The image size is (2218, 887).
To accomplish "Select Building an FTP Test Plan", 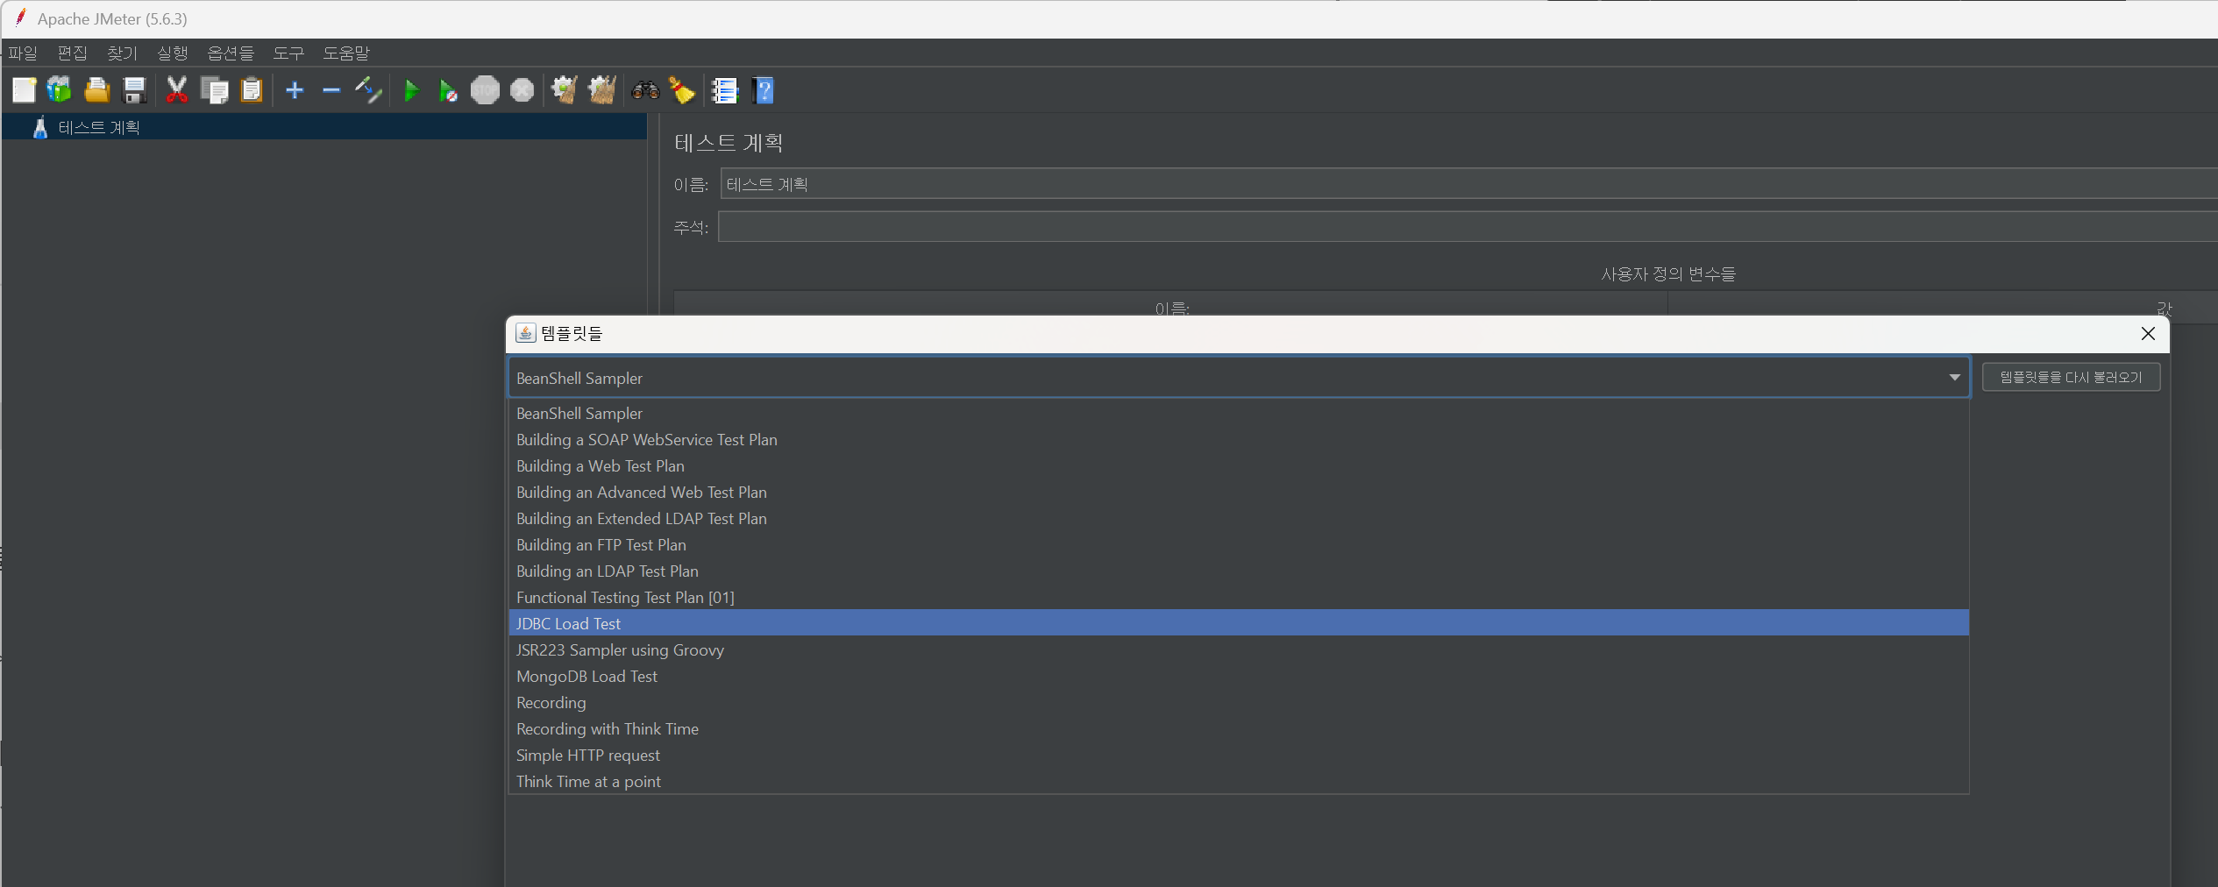I will (1239, 544).
